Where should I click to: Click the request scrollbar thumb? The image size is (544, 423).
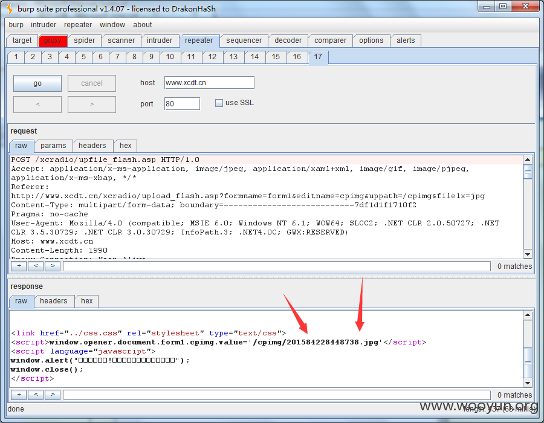pos(528,172)
